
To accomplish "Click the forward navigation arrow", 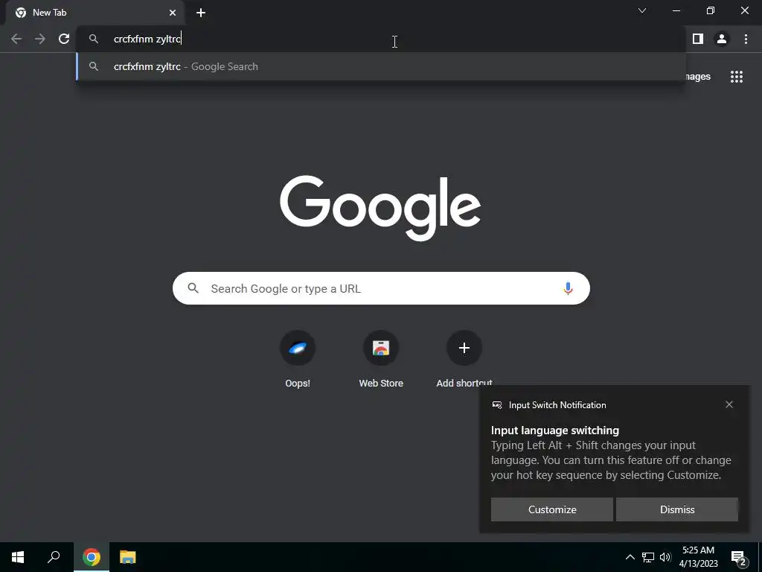I will pos(40,39).
